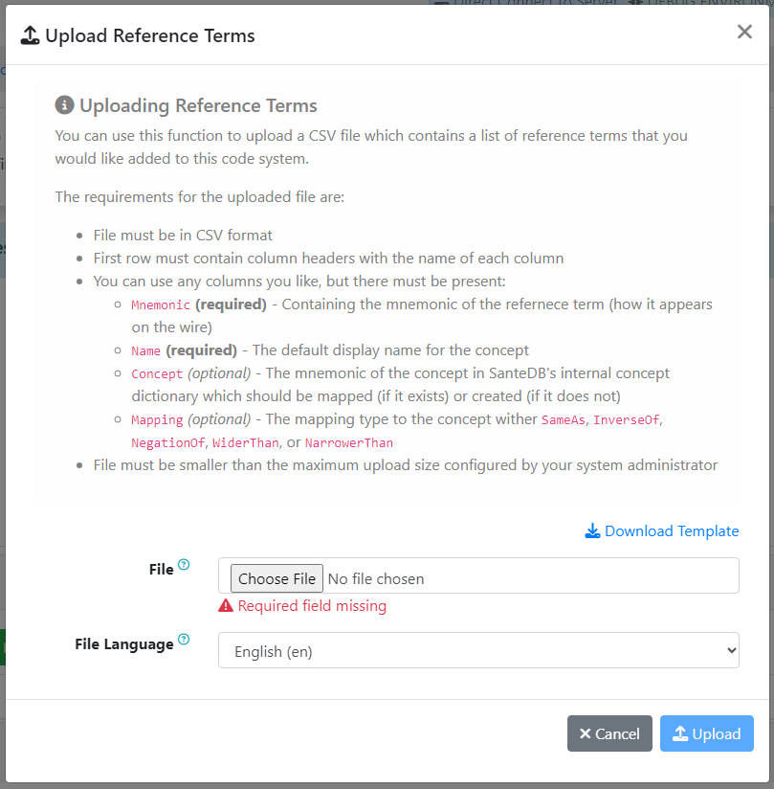Viewport: 774px width, 789px height.
Task: Click the Concept code label in requirements
Action: [157, 374]
